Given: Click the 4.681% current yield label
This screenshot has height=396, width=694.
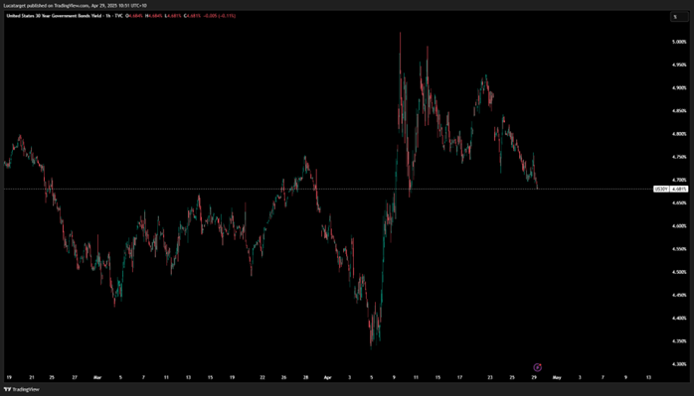Looking at the screenshot, I should click(679, 189).
